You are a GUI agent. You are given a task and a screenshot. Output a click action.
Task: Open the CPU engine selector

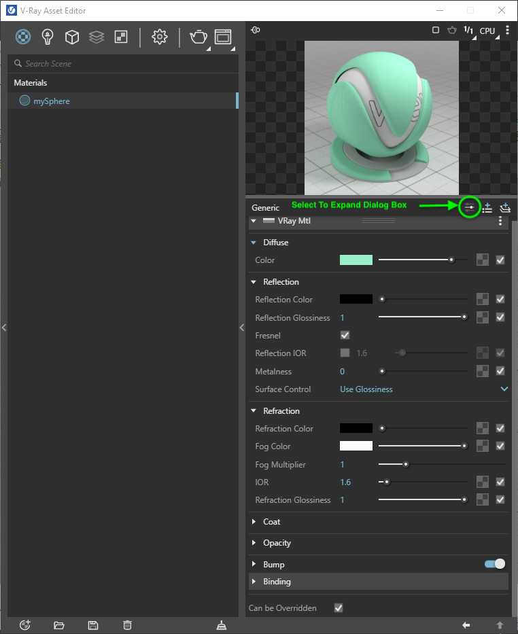(487, 31)
